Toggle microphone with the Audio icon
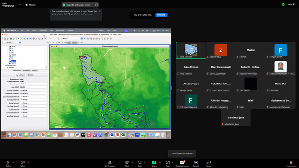Image resolution: width=299 pixels, height=168 pixels. 8,163
